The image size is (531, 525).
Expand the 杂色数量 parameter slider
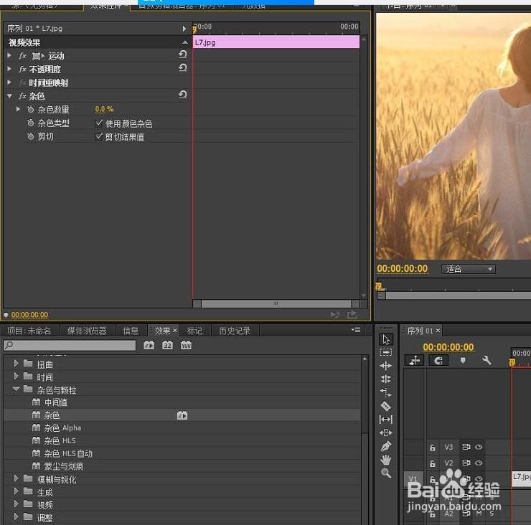point(18,109)
